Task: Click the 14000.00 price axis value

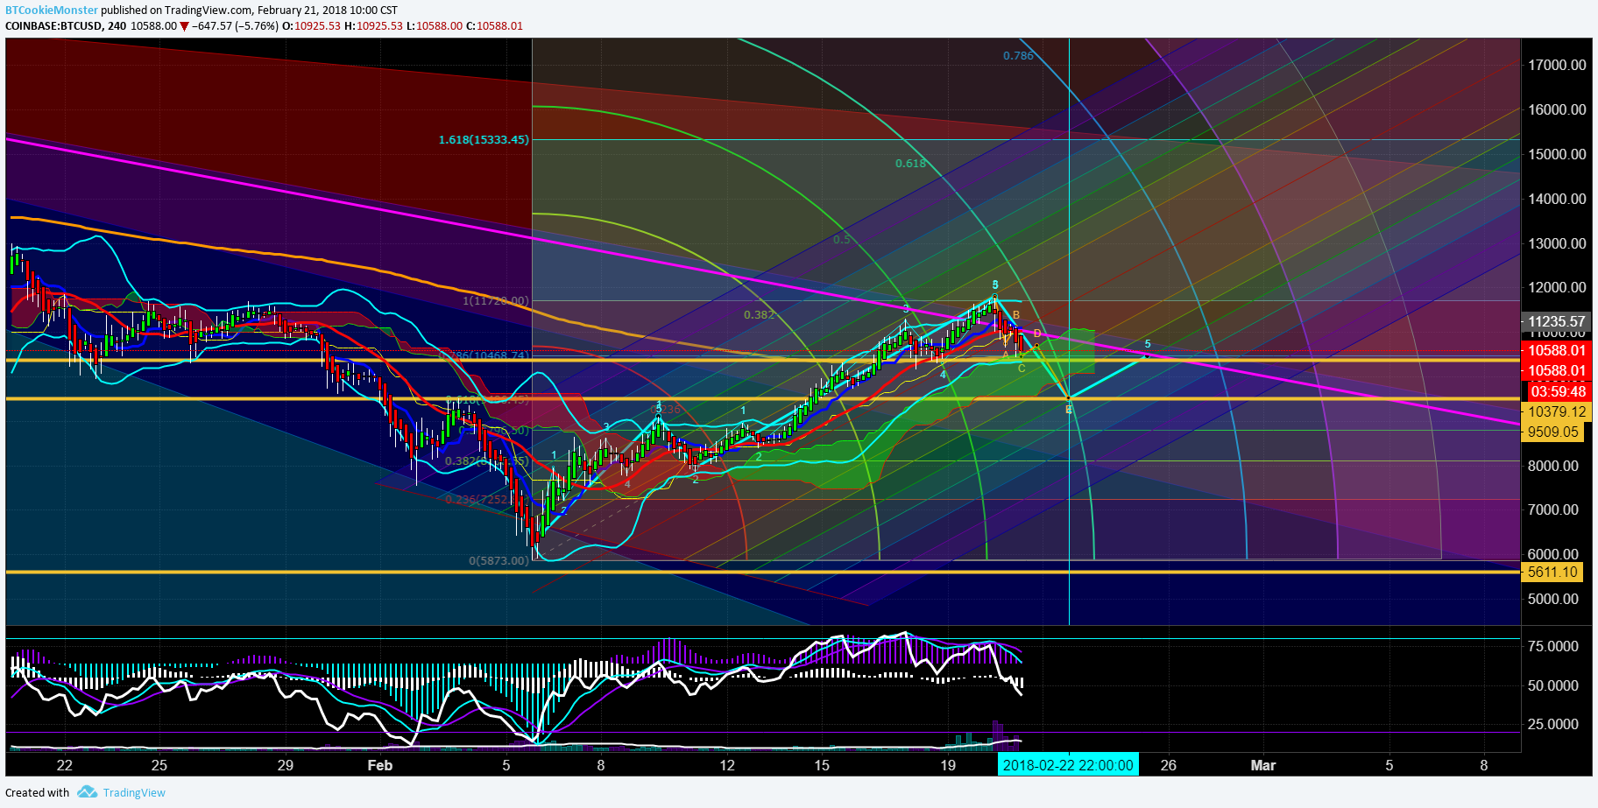Action: (x=1557, y=199)
